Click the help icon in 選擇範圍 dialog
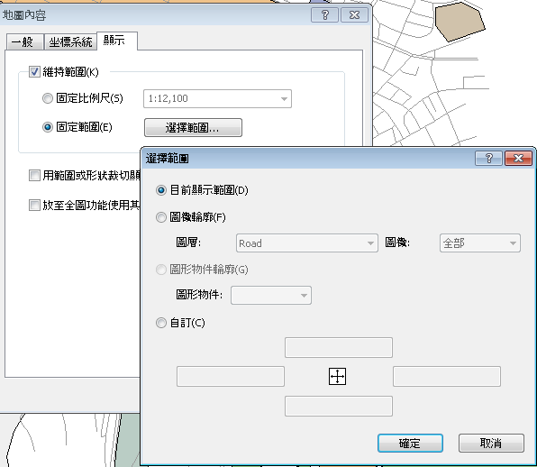537x467 pixels. click(488, 159)
